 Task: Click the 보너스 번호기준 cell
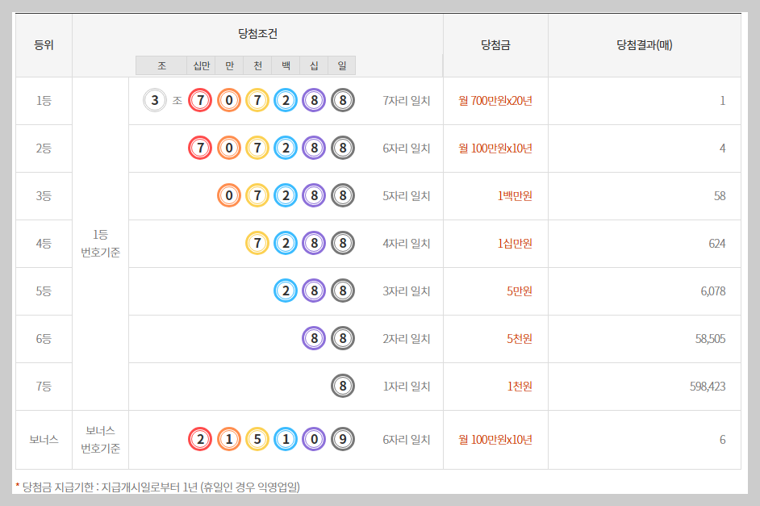[x=100, y=440]
